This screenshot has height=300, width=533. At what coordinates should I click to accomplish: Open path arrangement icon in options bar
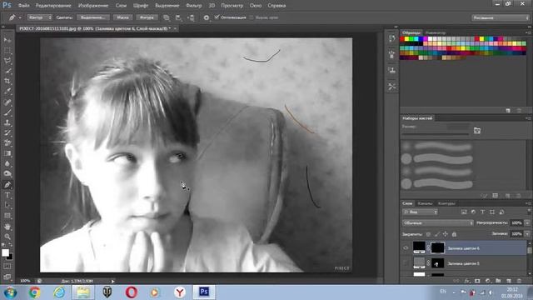[x=191, y=17]
